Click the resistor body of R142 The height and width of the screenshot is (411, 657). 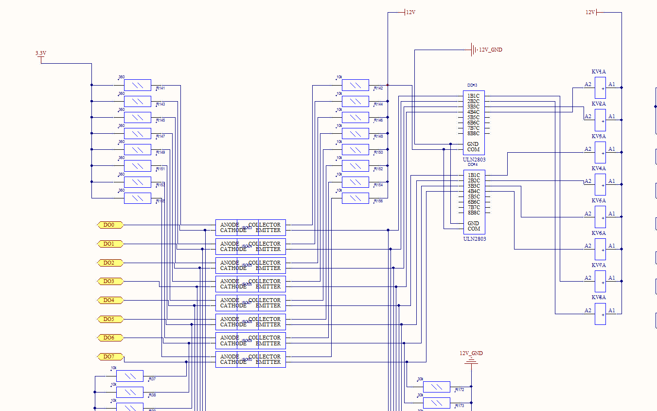pos(355,85)
